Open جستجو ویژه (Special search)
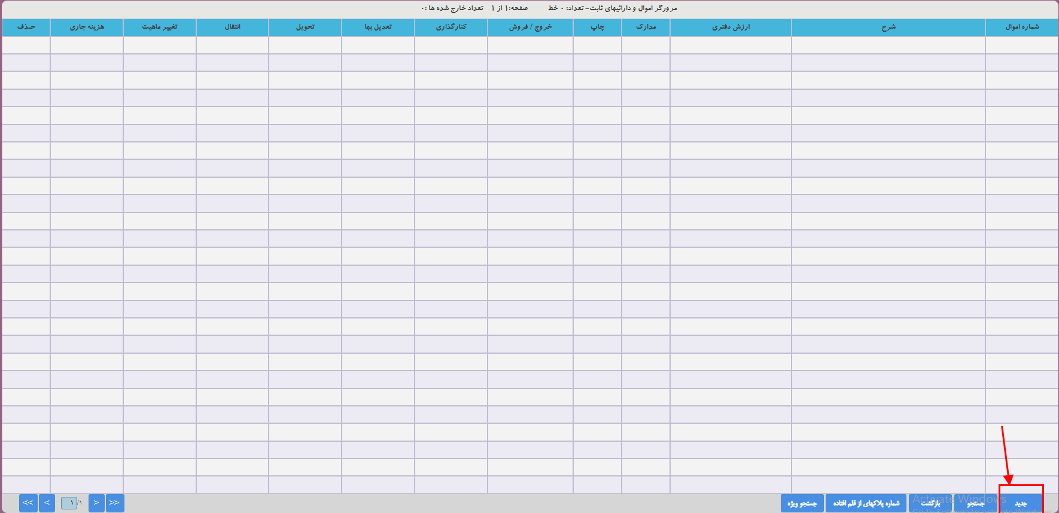The width and height of the screenshot is (1059, 513). point(802,503)
